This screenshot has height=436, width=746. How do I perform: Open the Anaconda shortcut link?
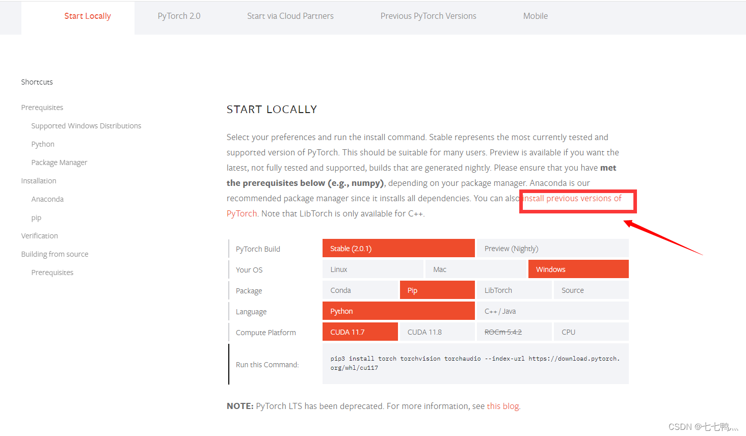click(47, 199)
